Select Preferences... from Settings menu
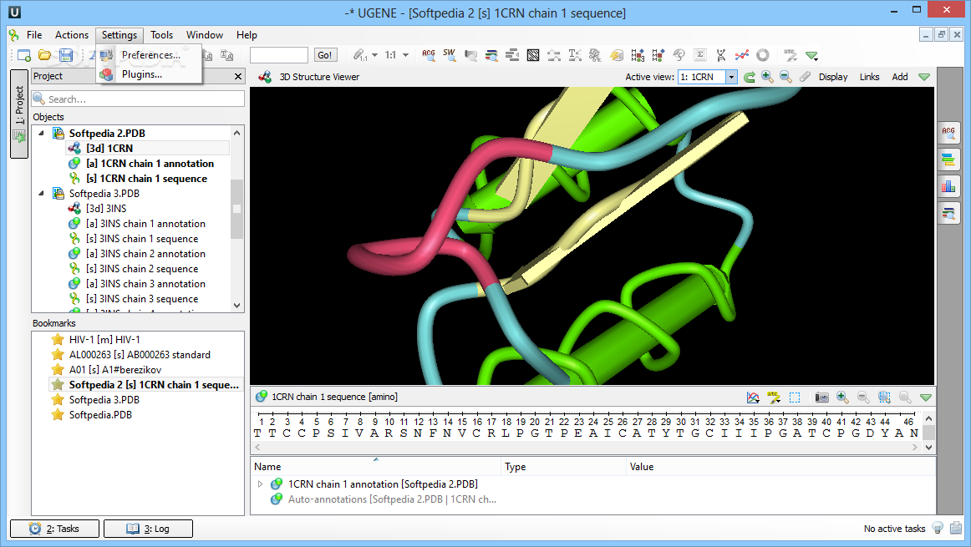This screenshot has width=971, height=547. point(150,54)
